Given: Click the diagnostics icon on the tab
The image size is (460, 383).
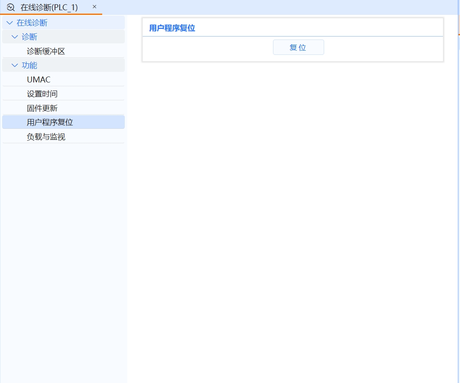Looking at the screenshot, I should click(10, 7).
